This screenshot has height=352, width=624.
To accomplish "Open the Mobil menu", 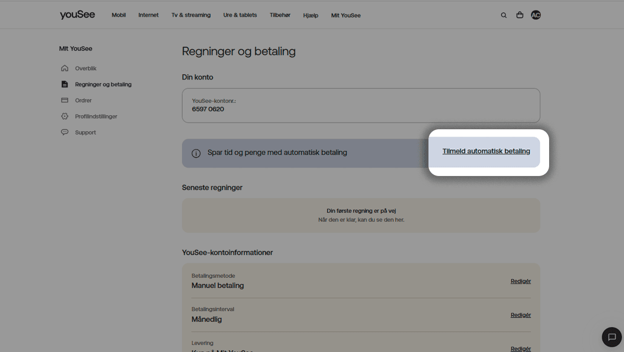I will point(119,16).
